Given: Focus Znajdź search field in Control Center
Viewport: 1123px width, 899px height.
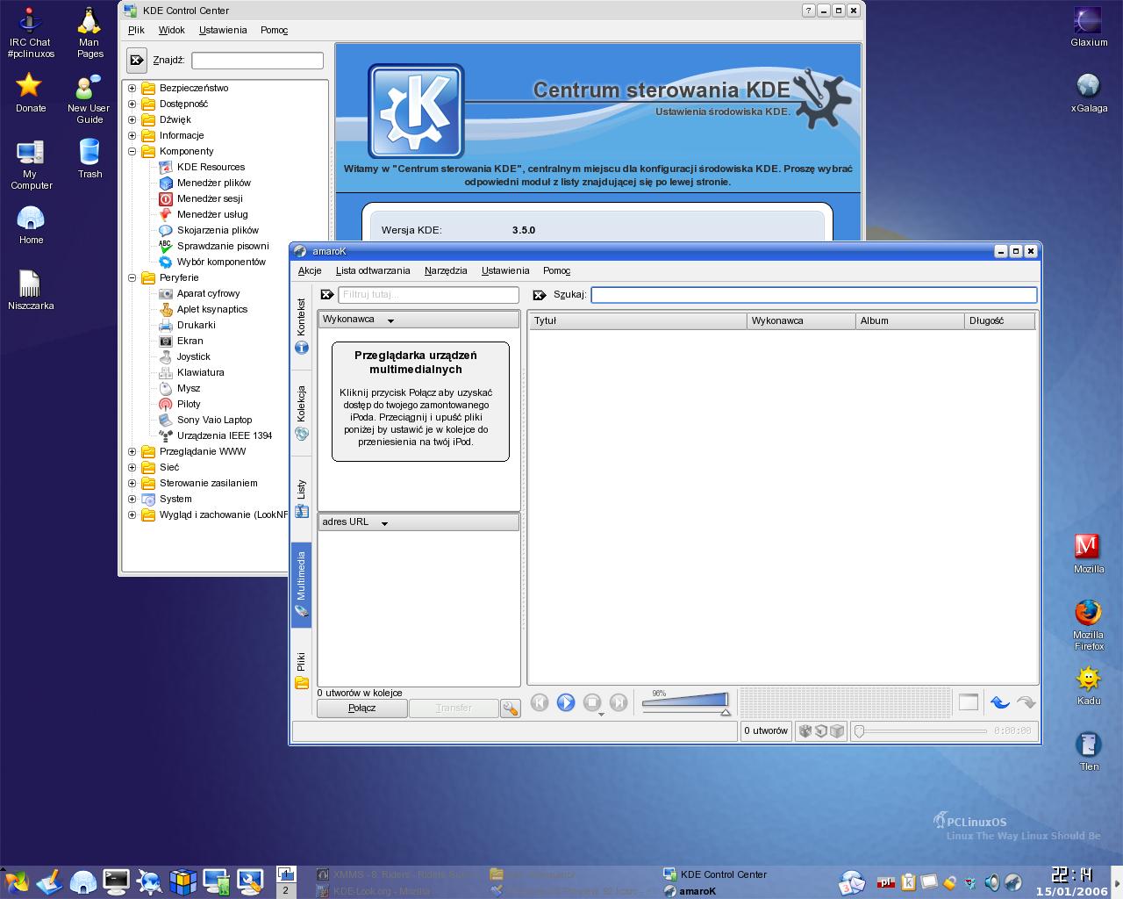Looking at the screenshot, I should pyautogui.click(x=258, y=61).
